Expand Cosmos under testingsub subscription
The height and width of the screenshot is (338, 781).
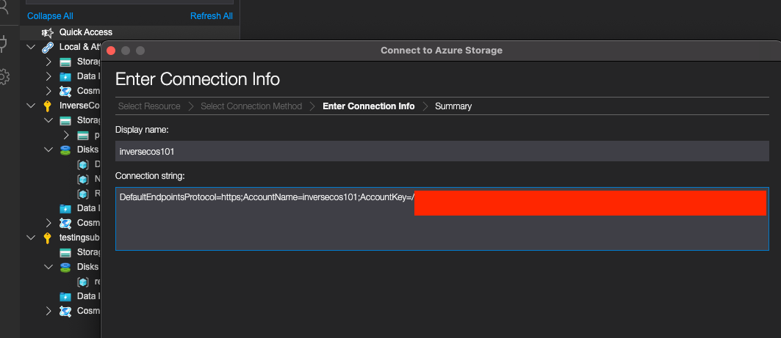click(48, 311)
